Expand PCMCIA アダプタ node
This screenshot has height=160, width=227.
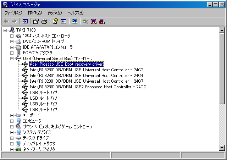click(x=12, y=53)
